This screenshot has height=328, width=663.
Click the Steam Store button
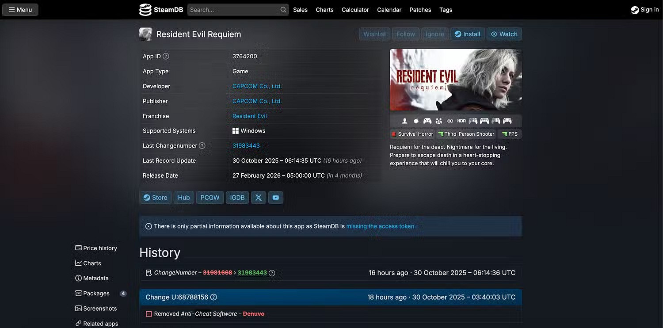coord(156,198)
